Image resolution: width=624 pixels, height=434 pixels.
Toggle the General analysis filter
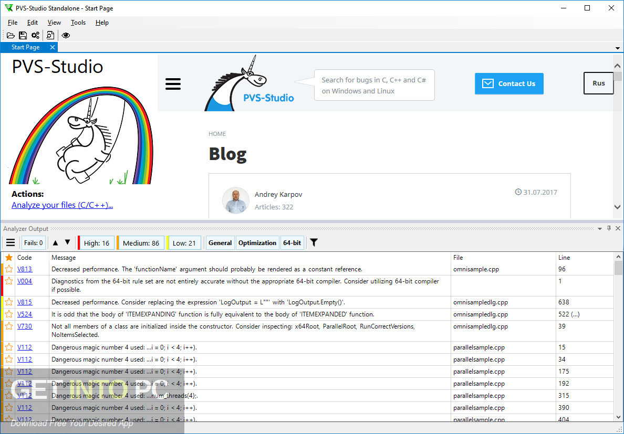pos(220,243)
